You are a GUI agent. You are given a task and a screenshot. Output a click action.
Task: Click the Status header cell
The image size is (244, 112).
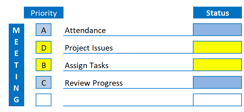[218, 13]
